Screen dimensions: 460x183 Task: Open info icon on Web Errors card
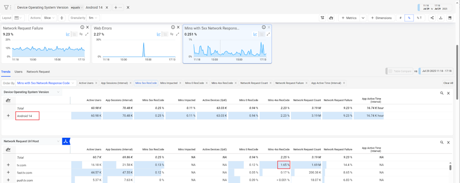(x=172, y=27)
